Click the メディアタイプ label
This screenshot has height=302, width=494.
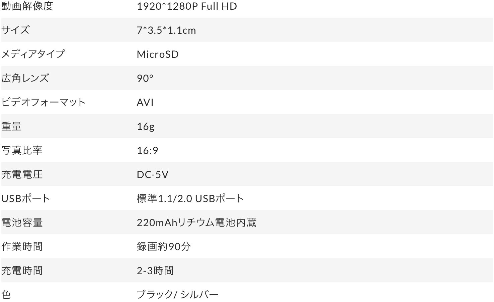coord(33,54)
